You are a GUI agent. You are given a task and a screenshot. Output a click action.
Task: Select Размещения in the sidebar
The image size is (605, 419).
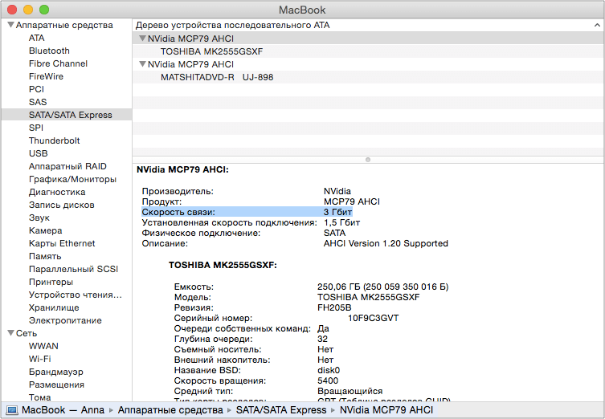click(56, 384)
